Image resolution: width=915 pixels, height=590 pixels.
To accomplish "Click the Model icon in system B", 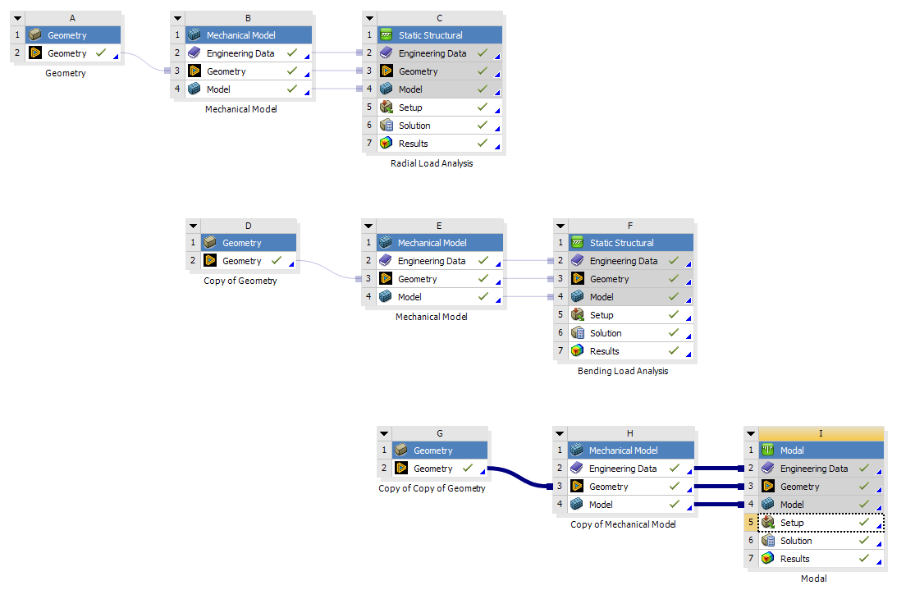I will [194, 89].
